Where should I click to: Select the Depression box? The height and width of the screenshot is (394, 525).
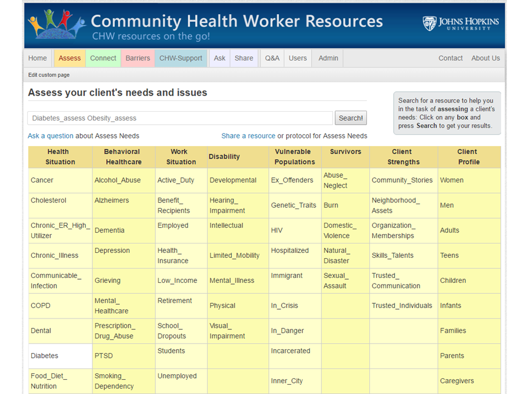[124, 256]
